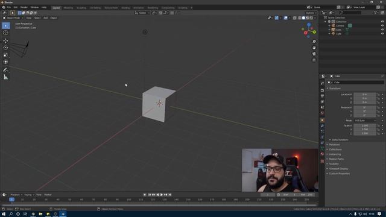This screenshot has height=217, width=386.
Task: Hide the Light with its eye icon
Action: 382,34
